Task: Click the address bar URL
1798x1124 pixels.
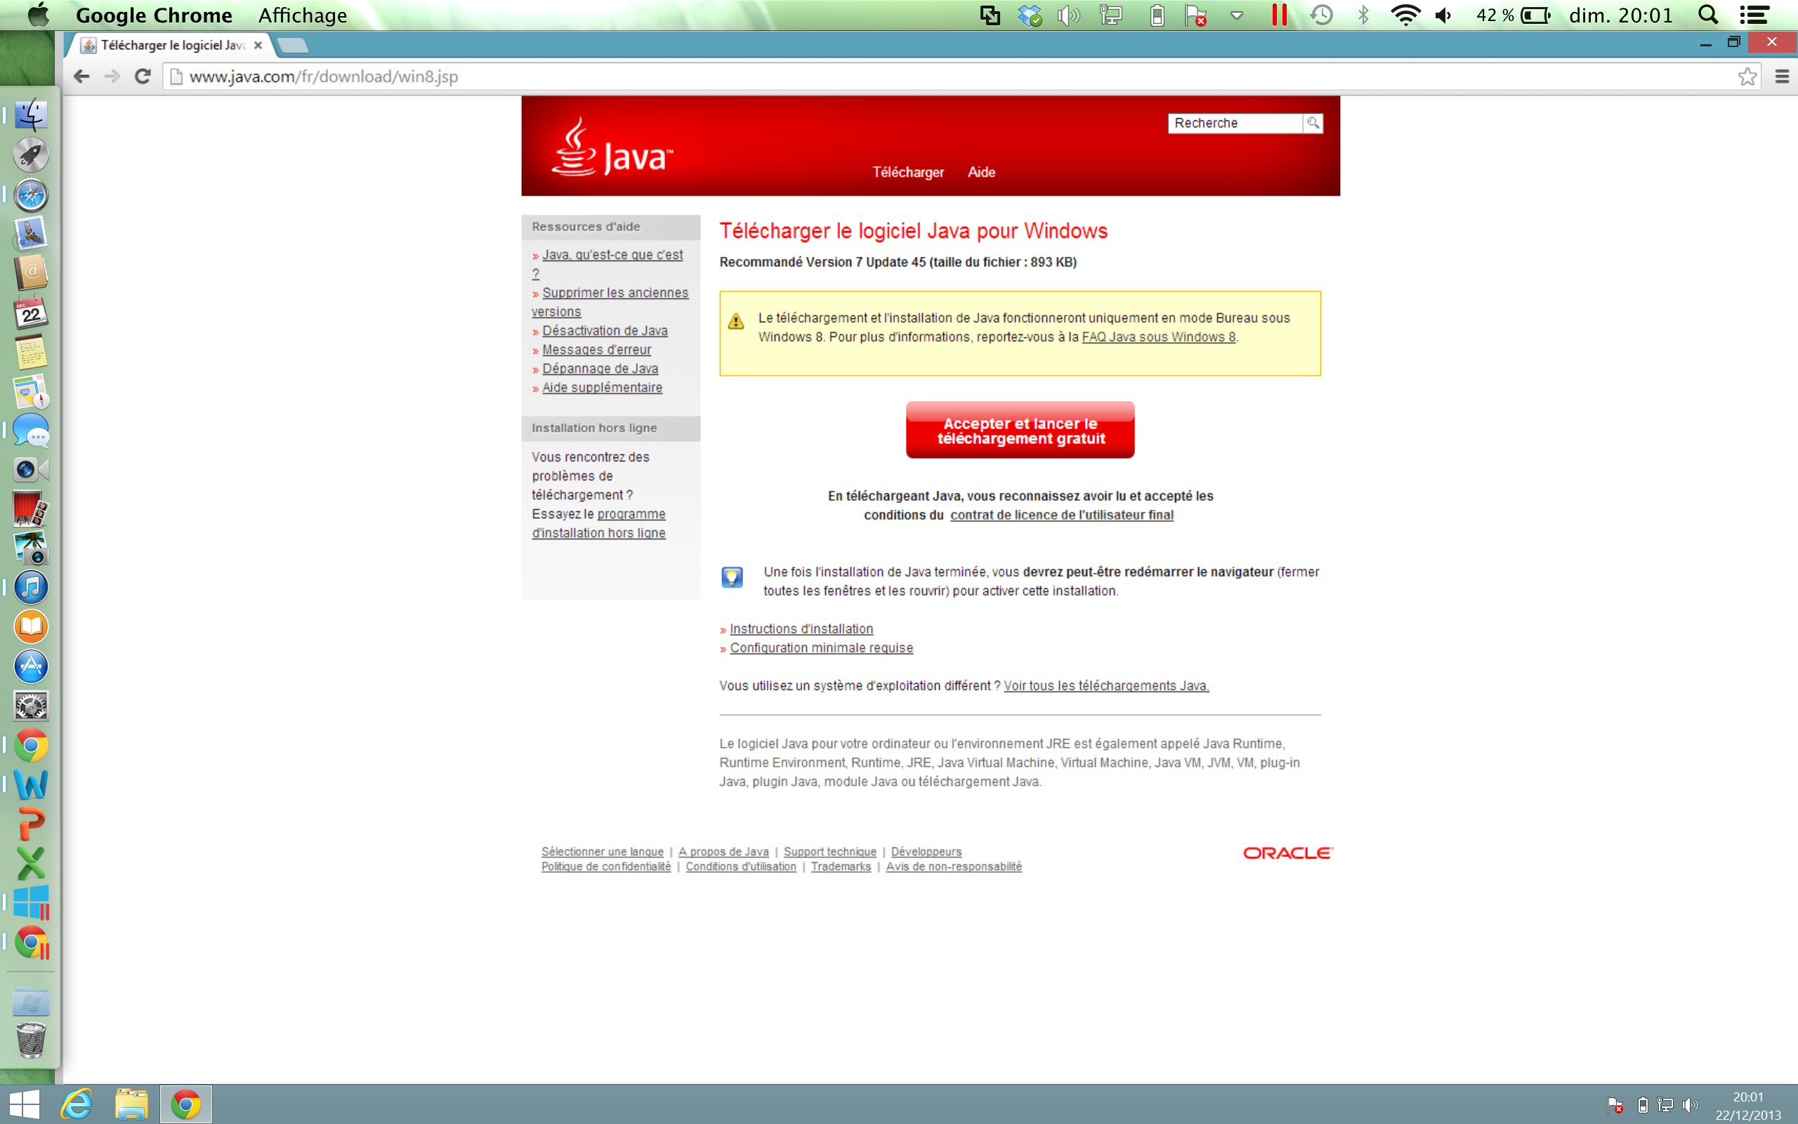Action: (323, 77)
